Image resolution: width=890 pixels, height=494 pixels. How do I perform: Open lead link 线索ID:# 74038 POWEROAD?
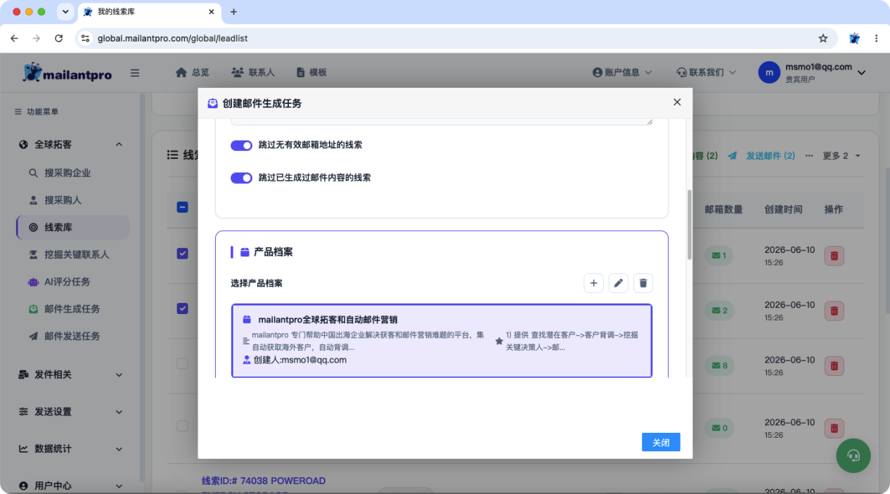pos(264,481)
